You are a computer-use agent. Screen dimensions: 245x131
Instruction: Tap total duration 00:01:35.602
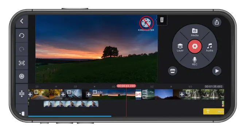214,87
